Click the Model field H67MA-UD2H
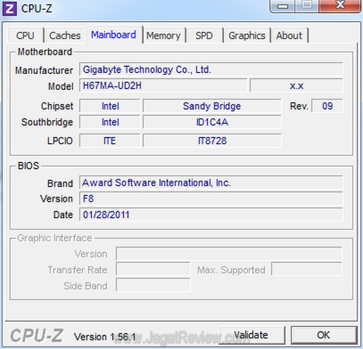 [x=163, y=86]
